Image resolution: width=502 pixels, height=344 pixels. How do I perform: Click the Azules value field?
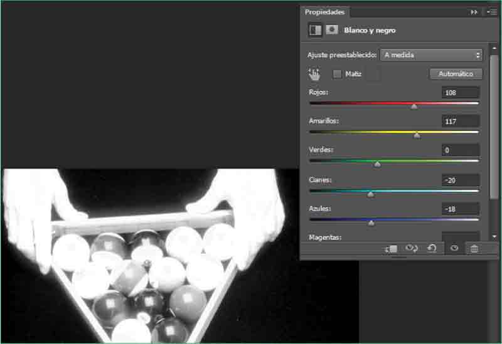pyautogui.click(x=461, y=209)
